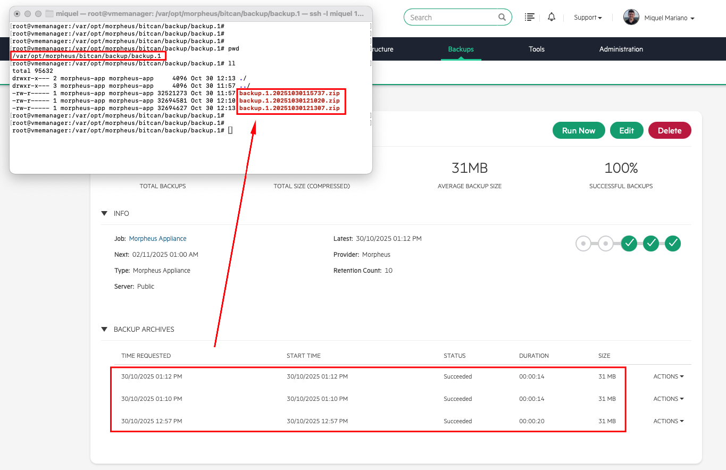Open Miquel Mariano user menu

(x=669, y=18)
